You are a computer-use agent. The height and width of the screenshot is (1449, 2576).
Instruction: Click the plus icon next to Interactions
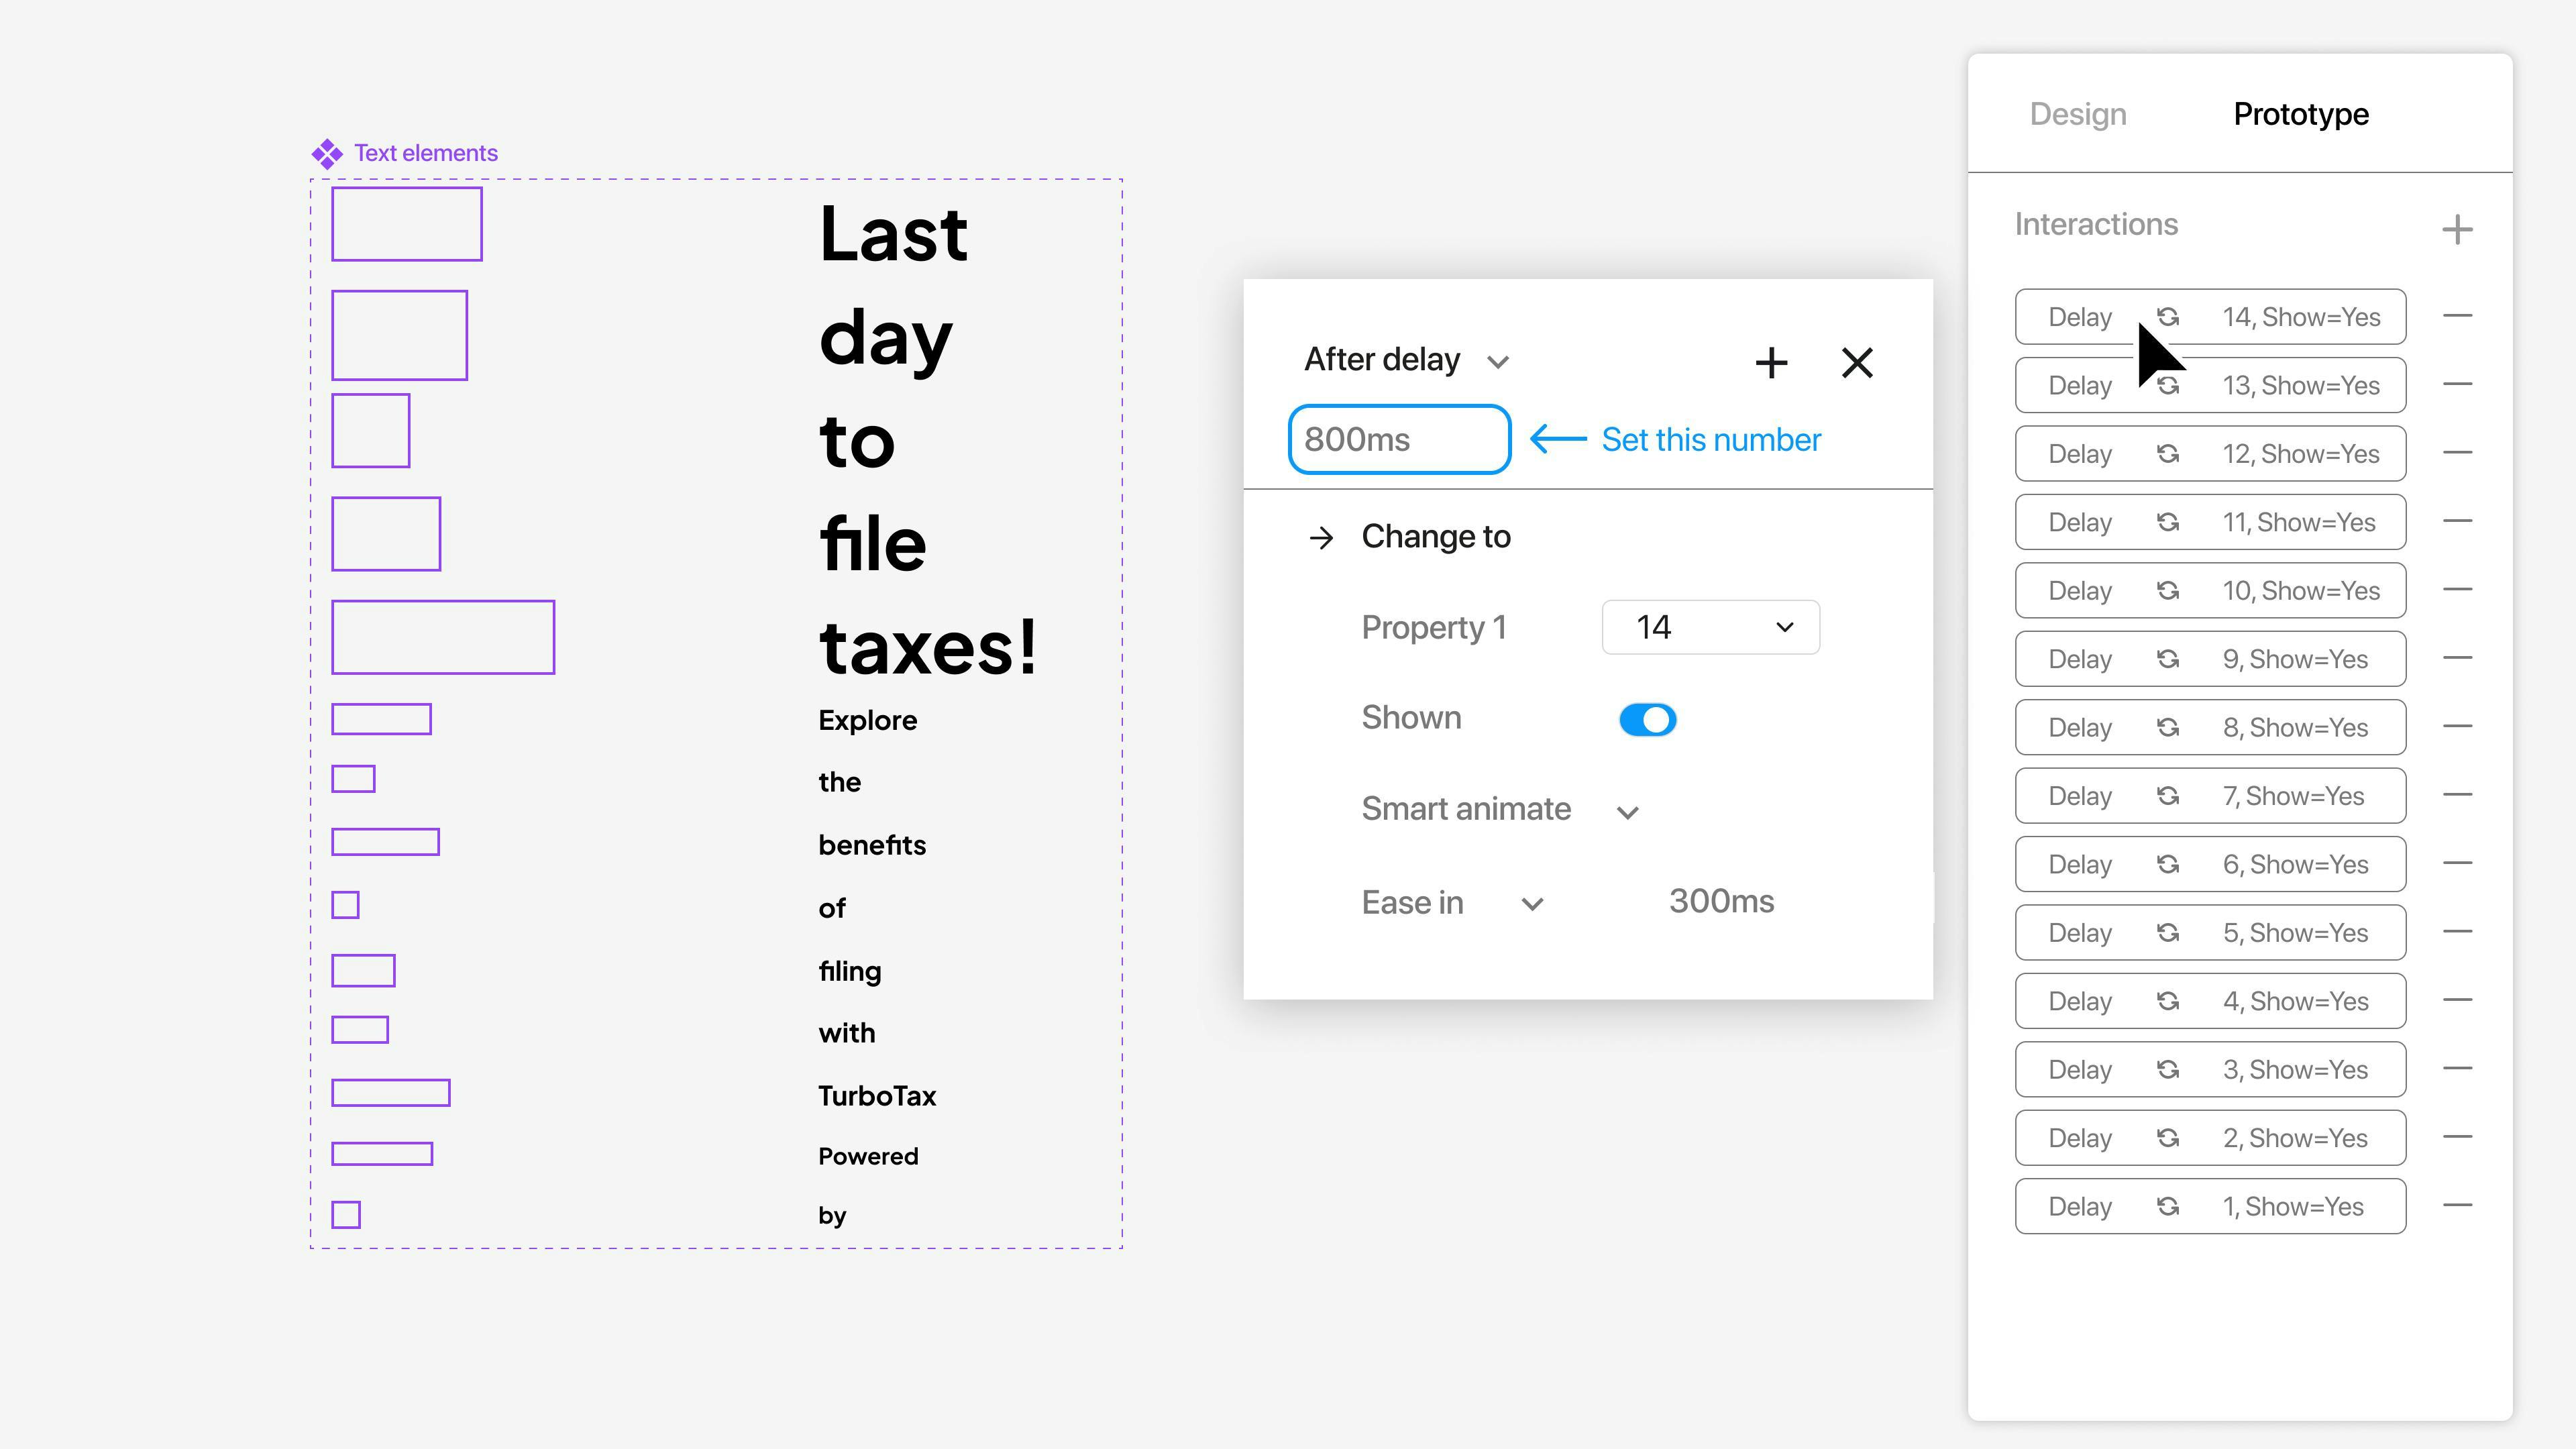point(2456,229)
